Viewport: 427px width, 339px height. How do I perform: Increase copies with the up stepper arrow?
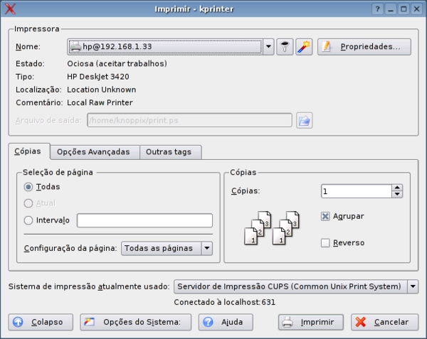point(397,188)
